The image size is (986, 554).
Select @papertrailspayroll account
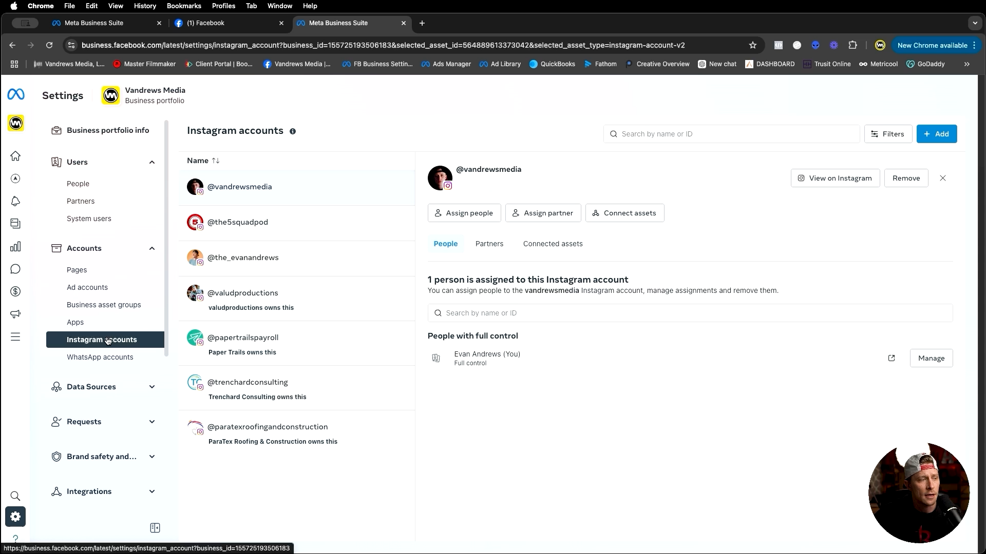click(x=297, y=344)
